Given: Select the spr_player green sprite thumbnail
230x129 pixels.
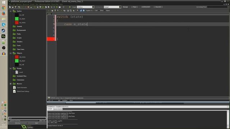Looking at the screenshot, I should click(17, 19).
